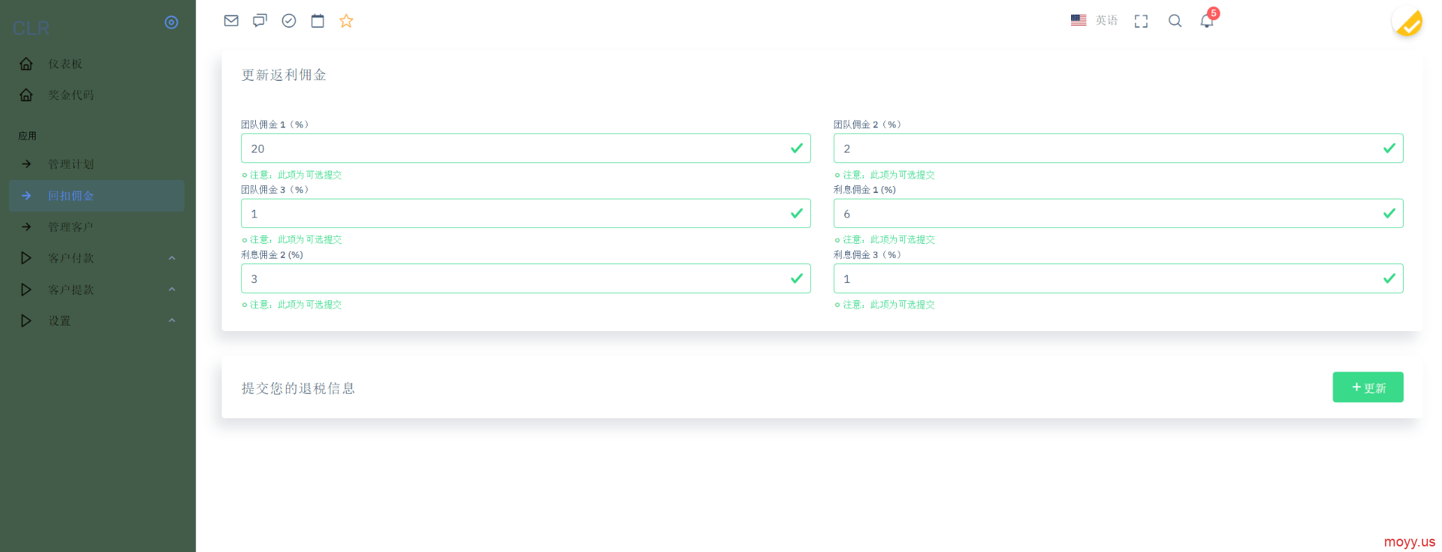This screenshot has width=1442, height=552.
Task: Open the notifications bell with badge 5
Action: tap(1208, 20)
